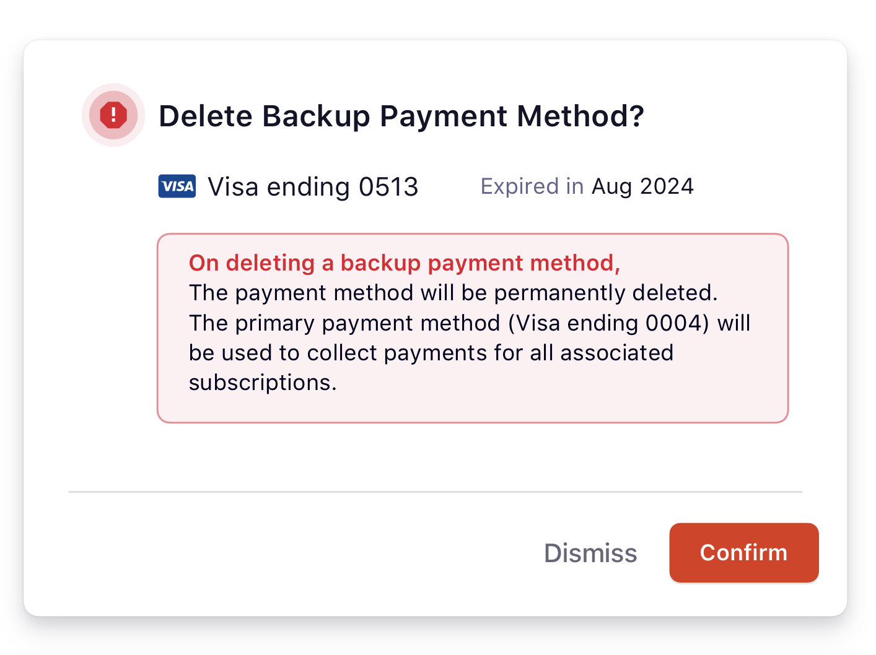Screen dimensions: 876x655
Task: Select the "Visa ending 0513" card label
Action: tap(313, 187)
